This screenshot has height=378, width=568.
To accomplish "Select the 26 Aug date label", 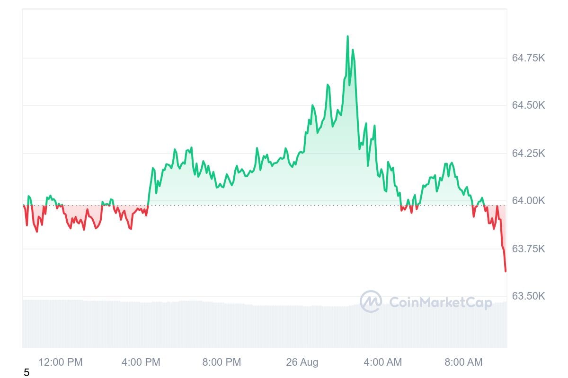I will click(302, 362).
